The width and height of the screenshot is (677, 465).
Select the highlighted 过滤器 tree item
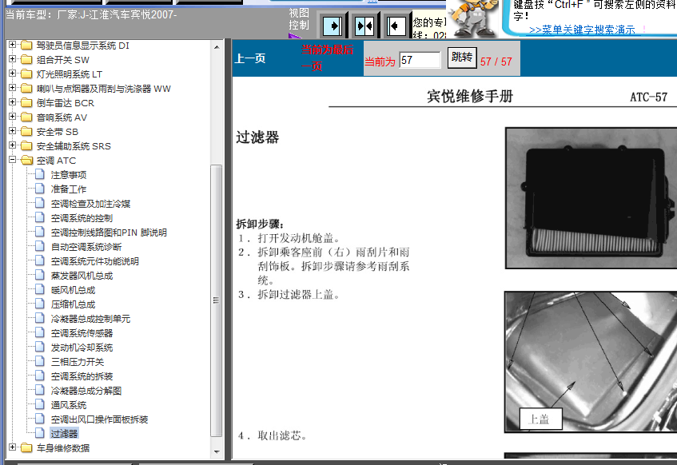coord(64,434)
